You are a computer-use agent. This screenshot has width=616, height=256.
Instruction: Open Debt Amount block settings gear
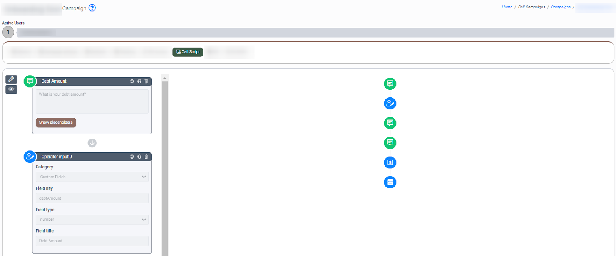point(132,81)
